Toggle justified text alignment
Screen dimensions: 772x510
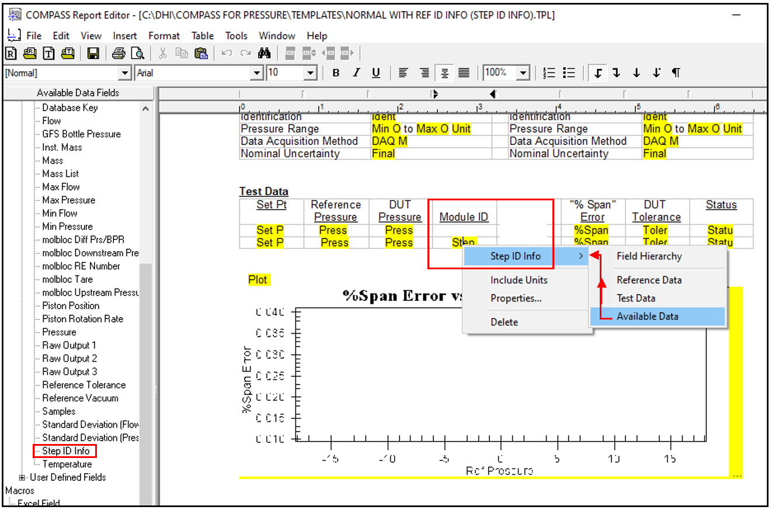tap(464, 73)
